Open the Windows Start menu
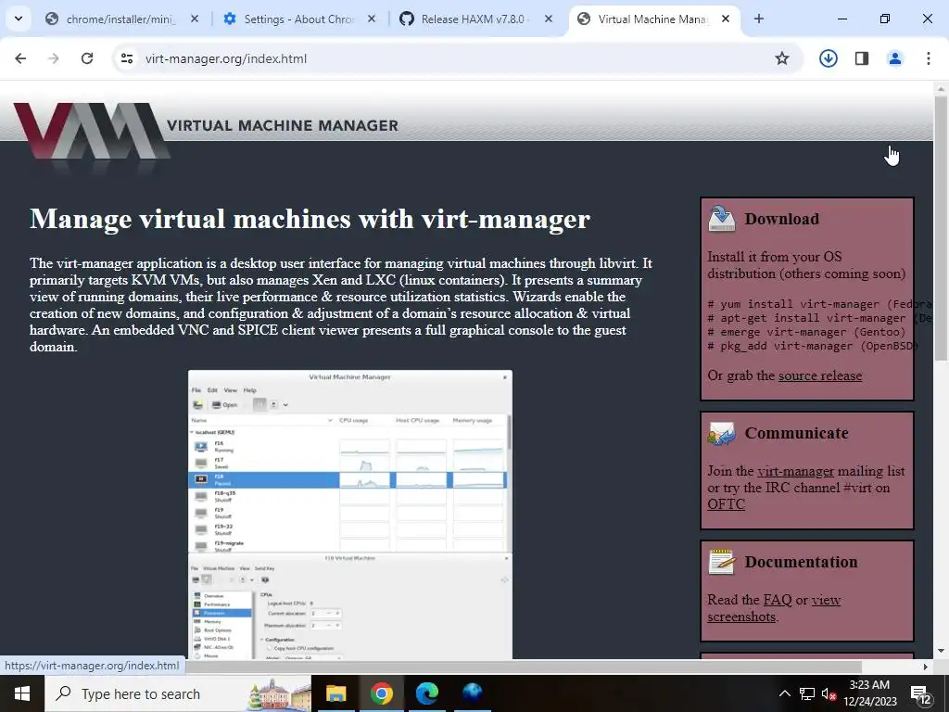949x712 pixels. 22,693
